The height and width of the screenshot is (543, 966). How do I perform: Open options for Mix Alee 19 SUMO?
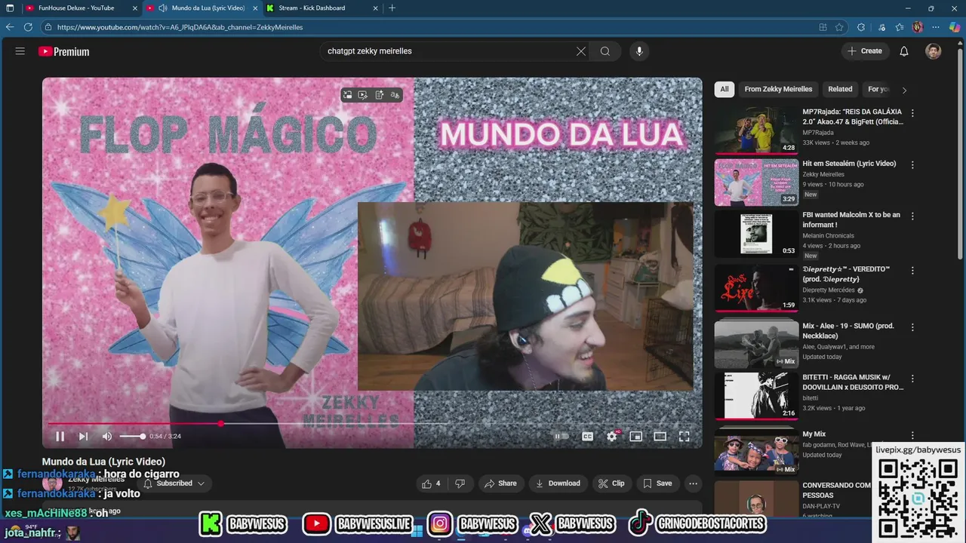tap(912, 327)
